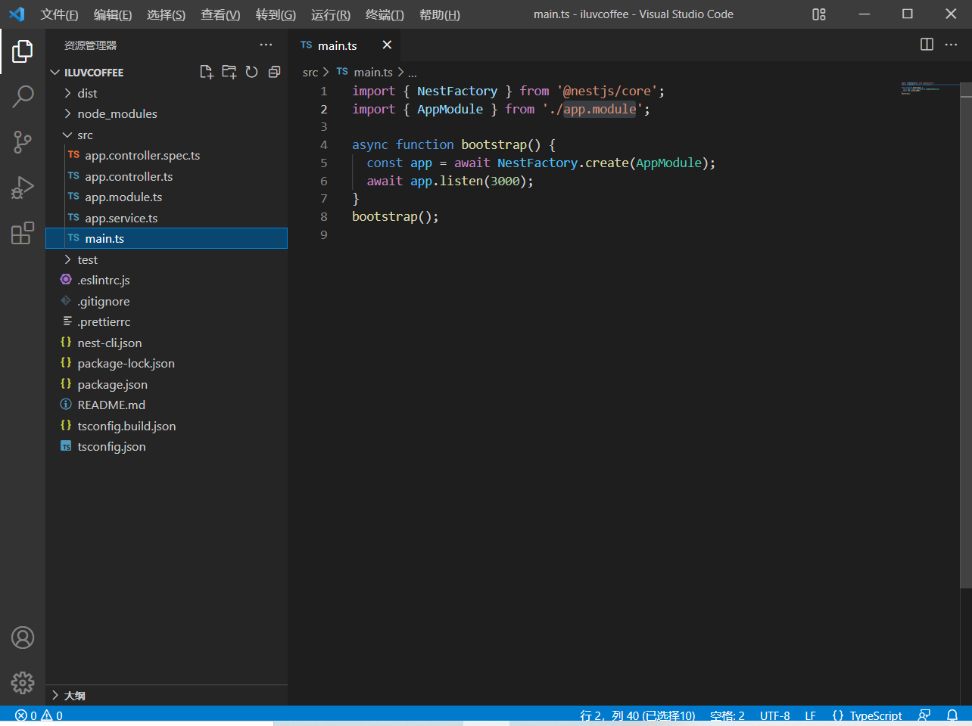Click the New File icon in explorer
Screen dimensions: 972x726
(x=206, y=72)
